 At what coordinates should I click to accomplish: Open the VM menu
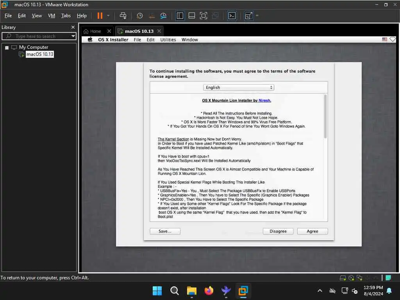tap(52, 16)
